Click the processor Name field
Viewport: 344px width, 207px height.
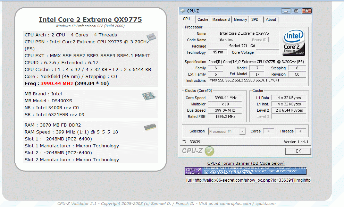point(244,34)
